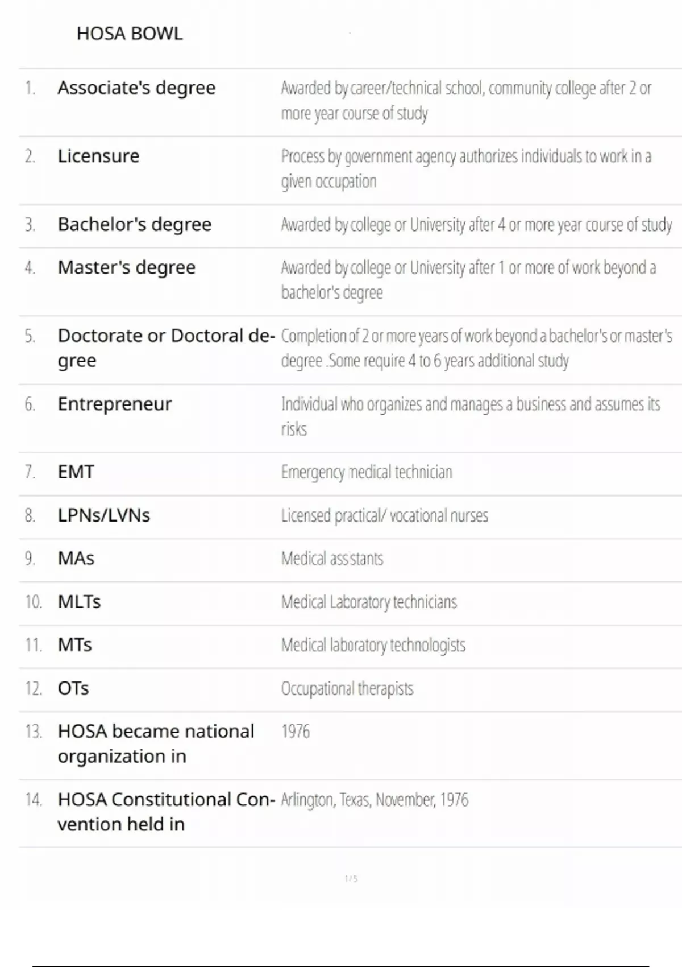Select the Doctorate or Doctoral degree term
Viewport: 682px width, 967px height.
click(165, 348)
